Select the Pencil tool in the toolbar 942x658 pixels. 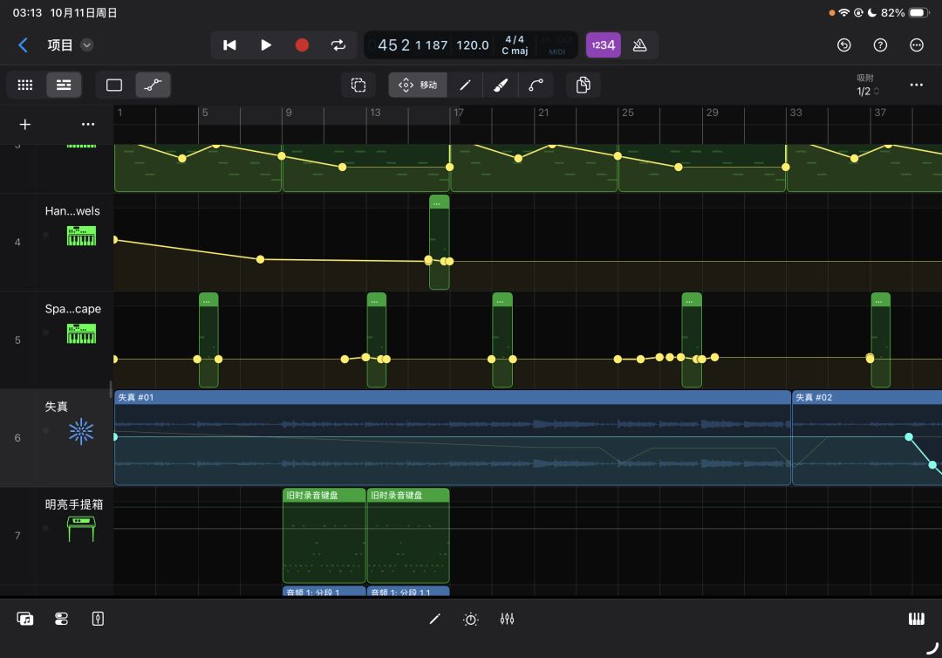465,85
